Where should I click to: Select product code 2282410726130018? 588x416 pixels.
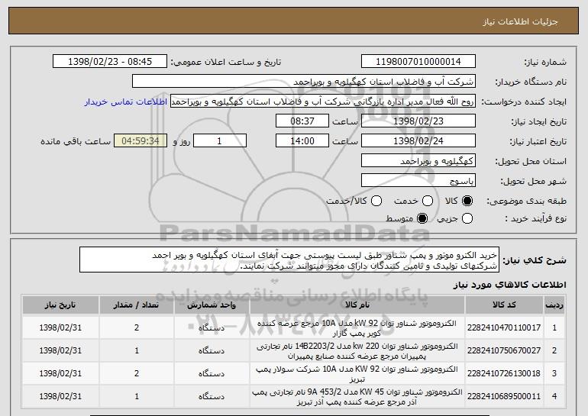click(504, 373)
